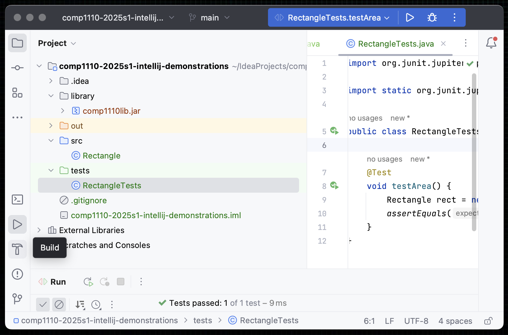
Task: Toggle Show Passed tests checkmark filter
Action: click(43, 305)
